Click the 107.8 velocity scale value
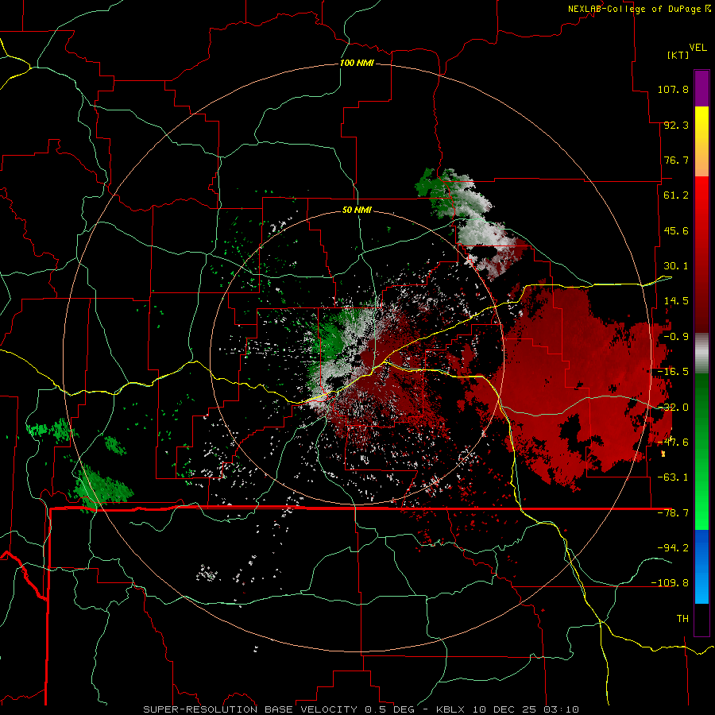Image resolution: width=715 pixels, height=715 pixels. point(673,89)
